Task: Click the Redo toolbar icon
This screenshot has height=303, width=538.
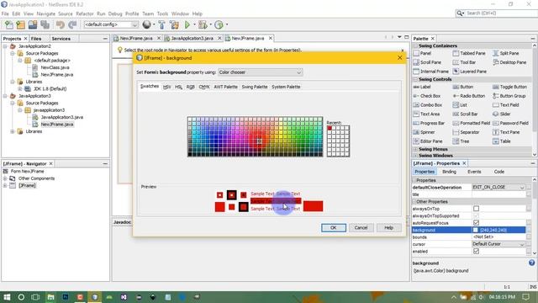Action: [72, 24]
